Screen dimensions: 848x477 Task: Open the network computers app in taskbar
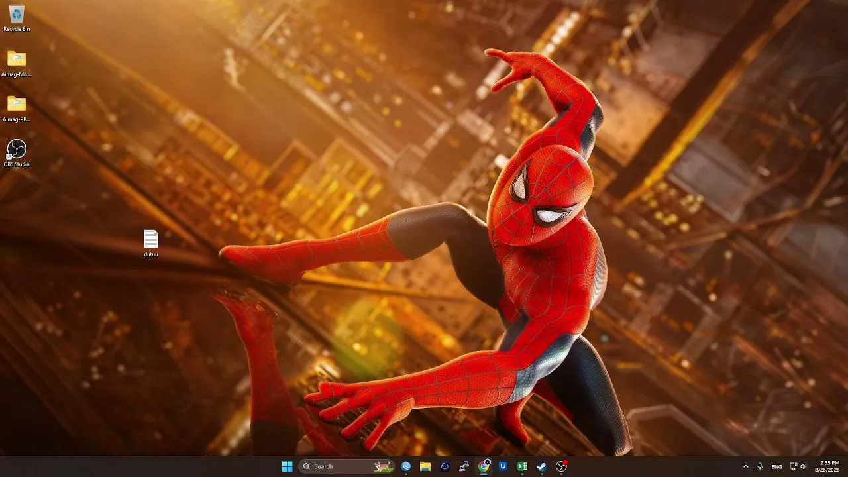coord(464,466)
